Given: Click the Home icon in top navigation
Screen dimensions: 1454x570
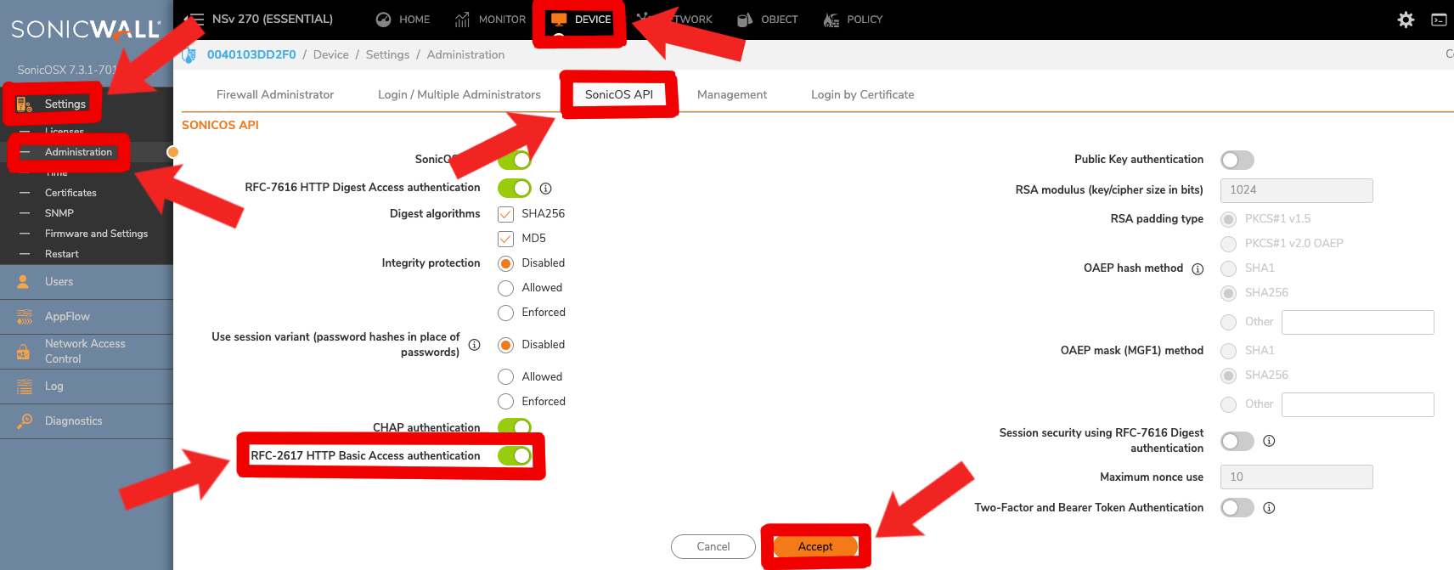Looking at the screenshot, I should point(384,20).
